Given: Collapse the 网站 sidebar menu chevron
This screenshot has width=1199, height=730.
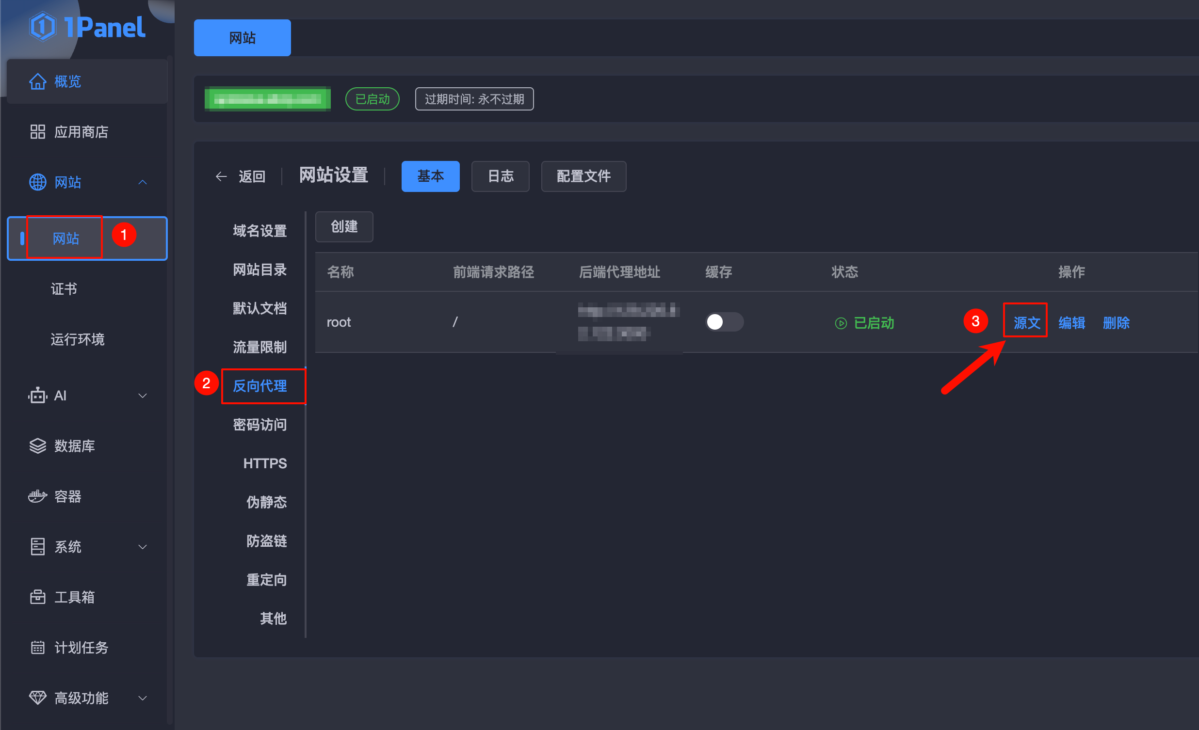Looking at the screenshot, I should point(143,182).
